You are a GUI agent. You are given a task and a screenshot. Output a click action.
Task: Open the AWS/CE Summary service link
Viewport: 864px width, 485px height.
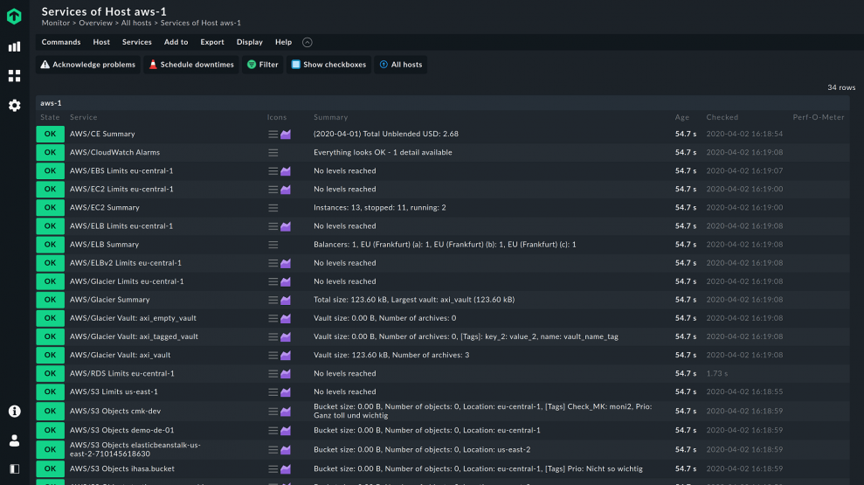(102, 134)
